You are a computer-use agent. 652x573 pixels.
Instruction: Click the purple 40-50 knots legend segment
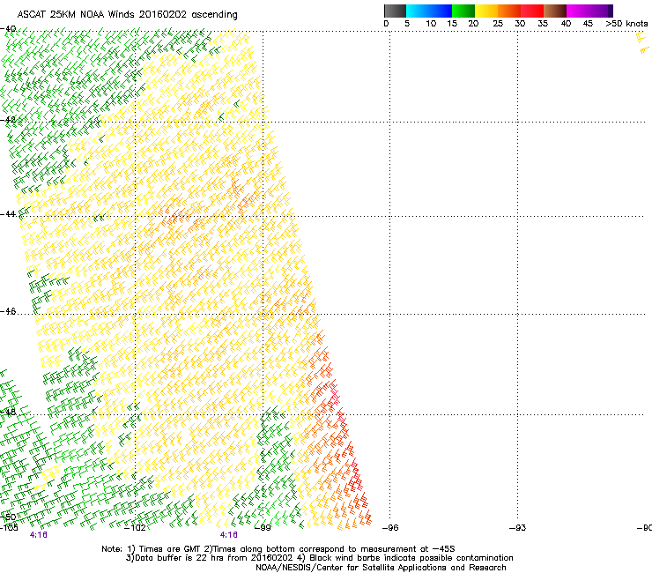pyautogui.click(x=589, y=11)
